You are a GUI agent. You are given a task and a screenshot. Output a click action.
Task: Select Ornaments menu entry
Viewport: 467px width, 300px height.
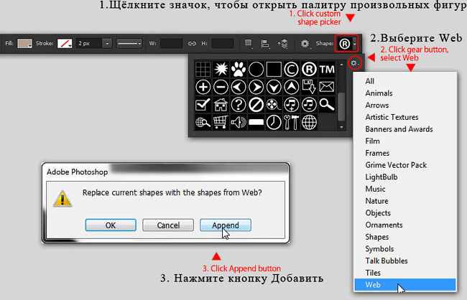[384, 225]
